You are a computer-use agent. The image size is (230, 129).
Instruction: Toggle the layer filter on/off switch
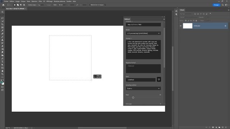[x=210, y=14]
